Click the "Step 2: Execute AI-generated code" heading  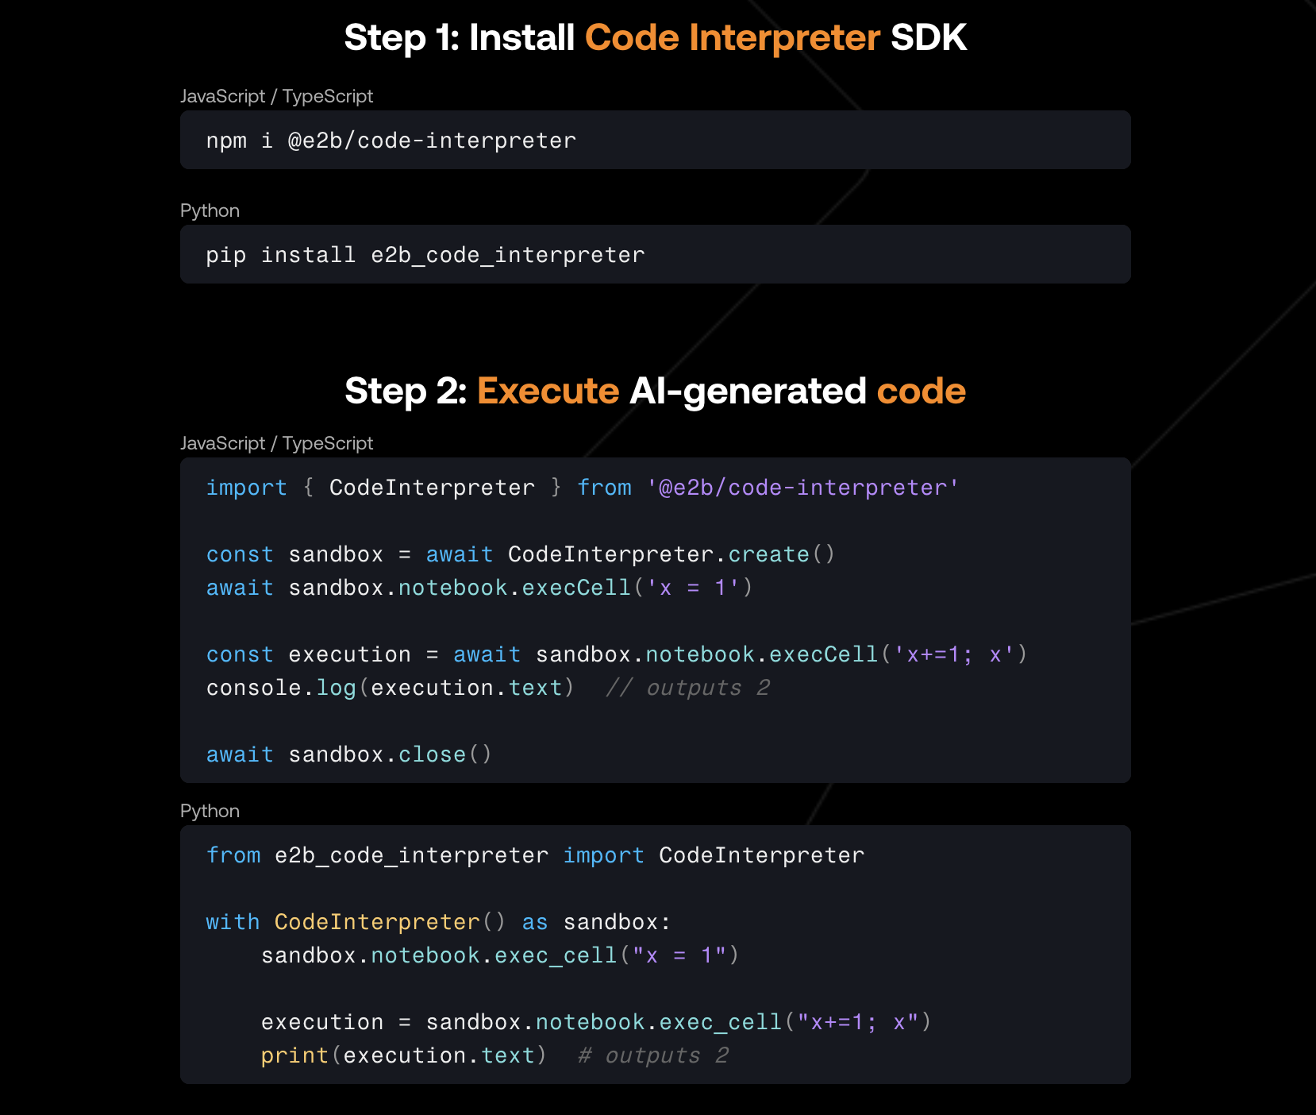(x=656, y=391)
